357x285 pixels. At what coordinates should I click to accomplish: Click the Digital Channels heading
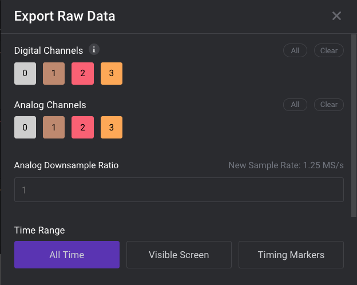coord(49,50)
